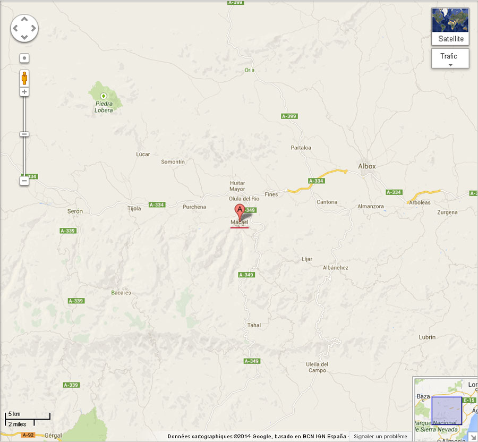The height and width of the screenshot is (442, 478).
Task: Click the Satellite globe thumbnail image
Action: pos(450,20)
